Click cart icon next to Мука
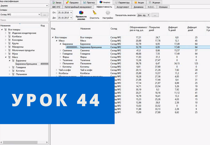This screenshot has height=145, width=210. pyautogui.click(x=9, y=54)
